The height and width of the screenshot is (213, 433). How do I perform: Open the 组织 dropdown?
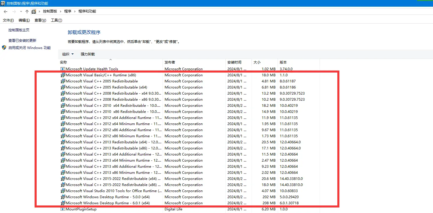click(x=68, y=54)
